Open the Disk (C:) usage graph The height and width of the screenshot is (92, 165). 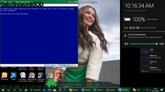145,63
